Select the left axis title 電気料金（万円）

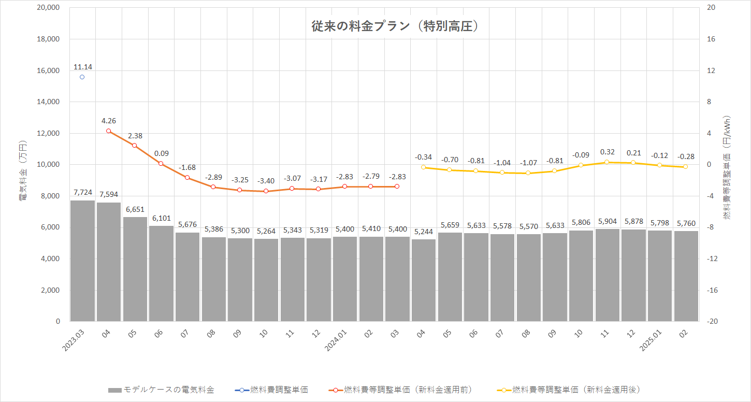pyautogui.click(x=23, y=171)
